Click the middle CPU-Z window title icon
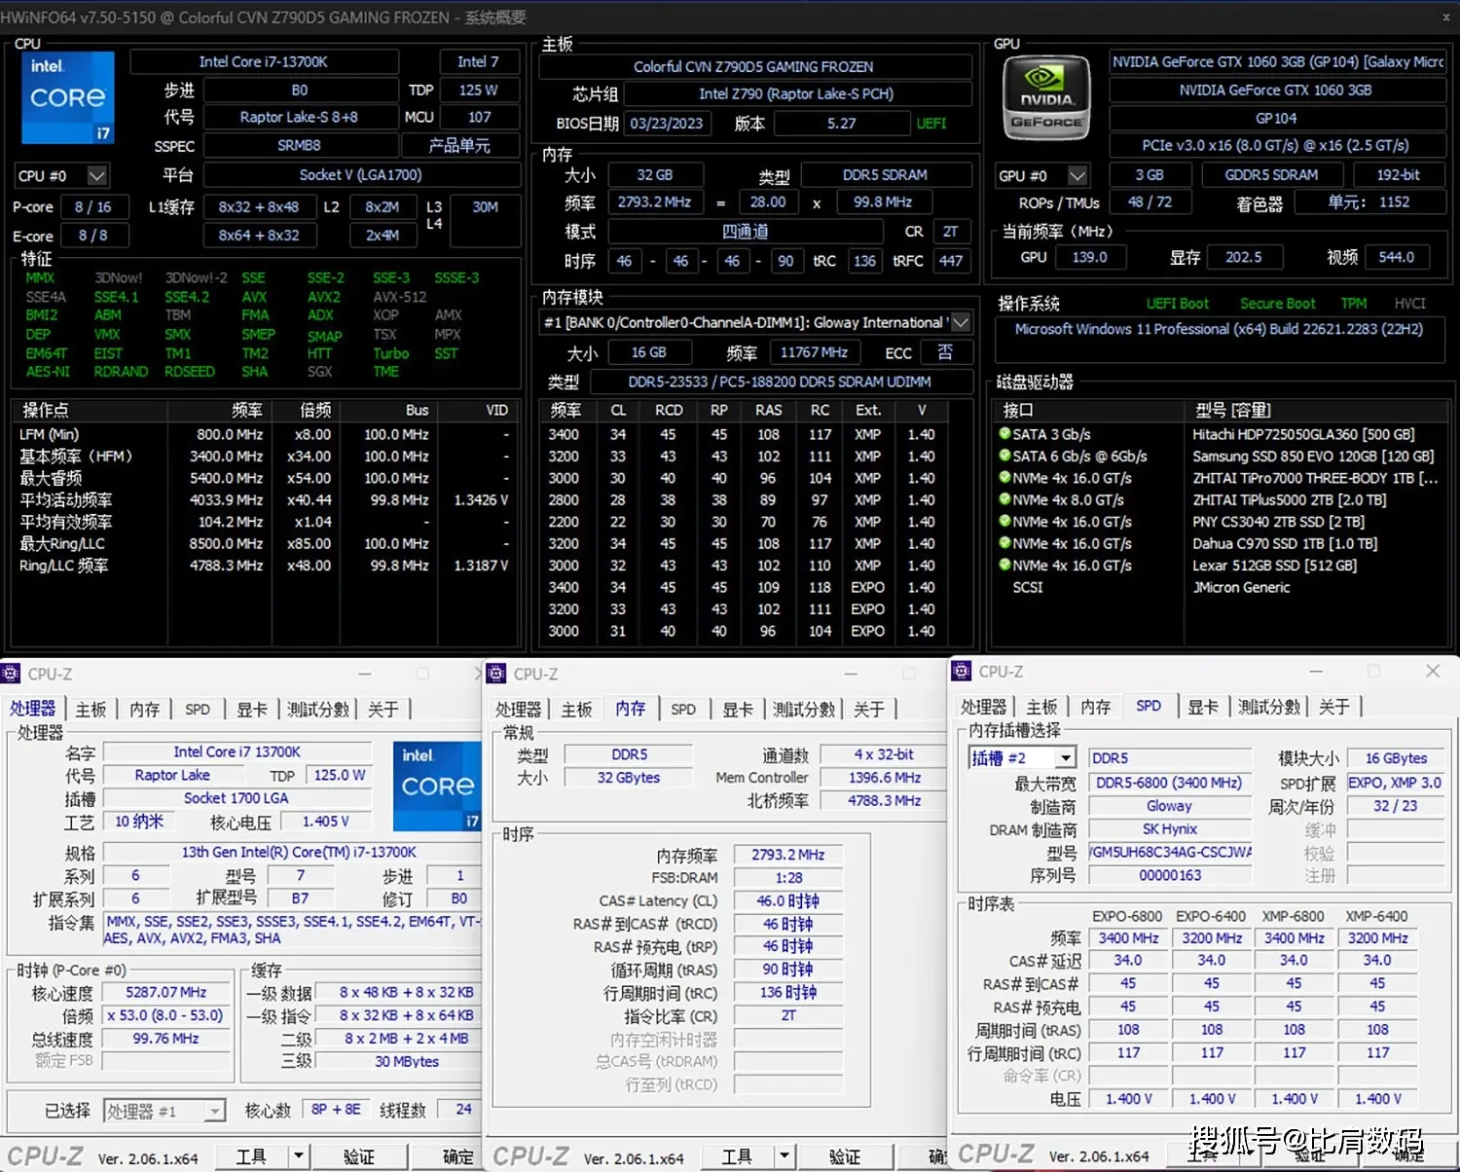 coord(496,674)
